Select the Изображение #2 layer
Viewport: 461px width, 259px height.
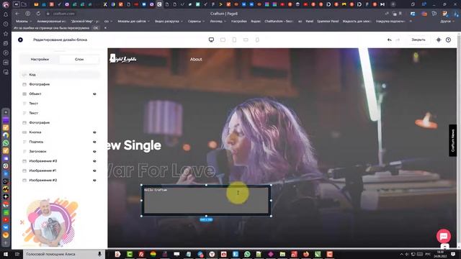tap(60, 181)
